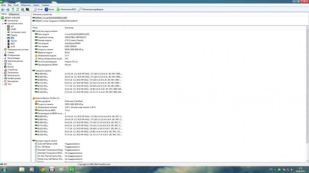Expand the DirectX tree node
Image resolution: width=309 pixels, height=173 pixels.
pyautogui.click(x=2, y=67)
